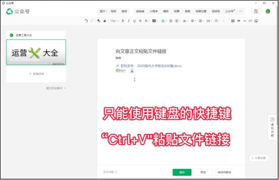
Task: Open the pasted docx file link
Action: [149, 66]
